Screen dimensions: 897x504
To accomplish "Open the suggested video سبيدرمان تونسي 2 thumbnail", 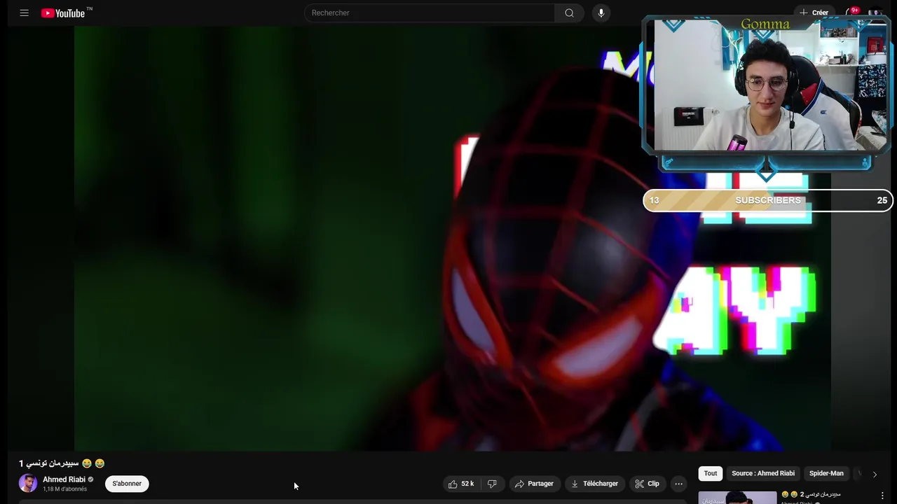I will [x=737, y=497].
